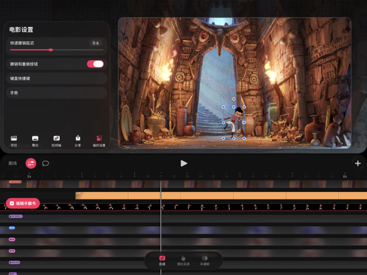Uncheck the 编辑手翻书 checkbox

12,203
